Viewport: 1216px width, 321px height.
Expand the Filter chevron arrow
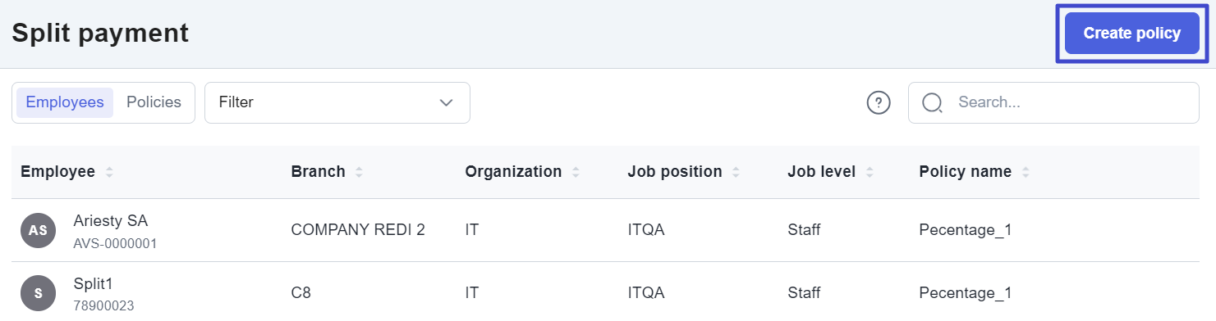click(x=447, y=102)
